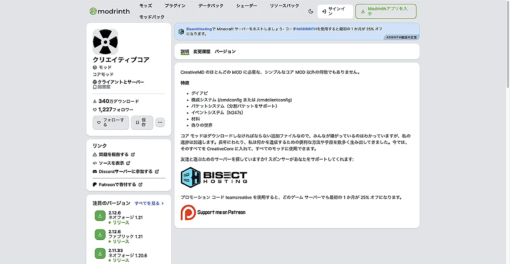This screenshot has height=264, width=510.
Task: Open the モッズ navigation menu item
Action: tap(146, 6)
